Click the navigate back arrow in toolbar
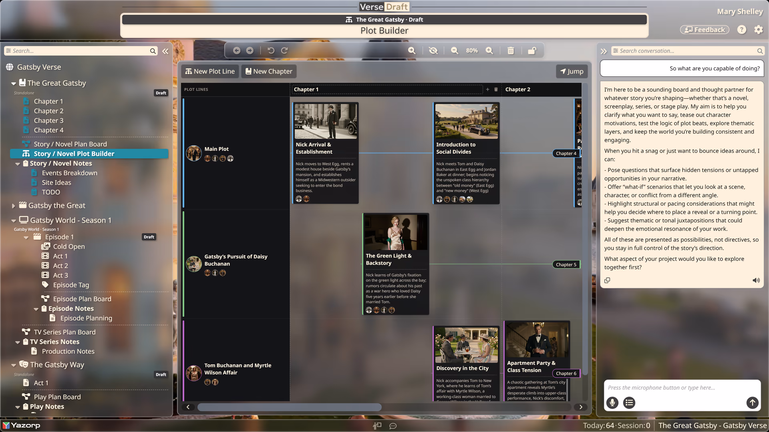This screenshot has height=432, width=769. [x=237, y=50]
